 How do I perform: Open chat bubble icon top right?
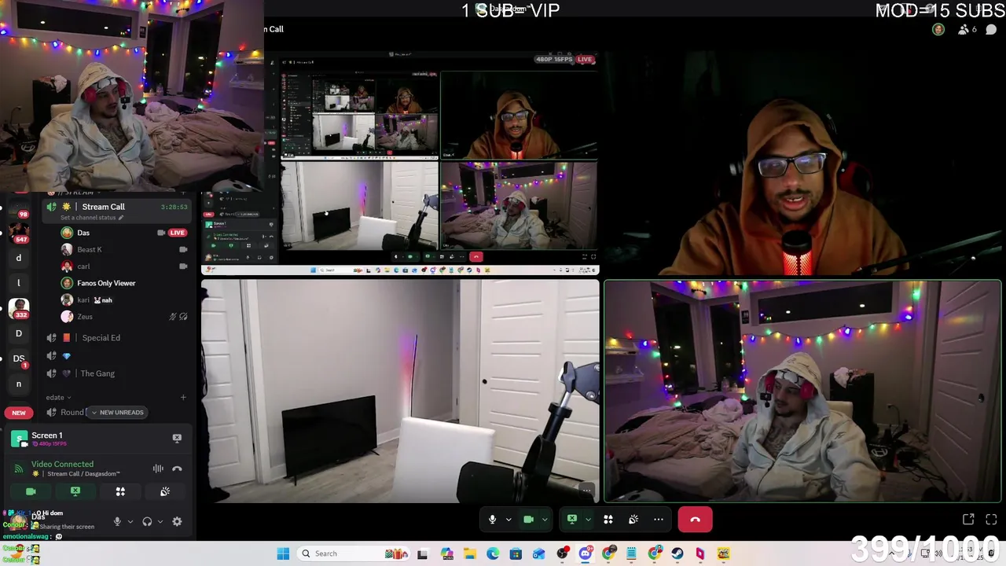pos(991,30)
